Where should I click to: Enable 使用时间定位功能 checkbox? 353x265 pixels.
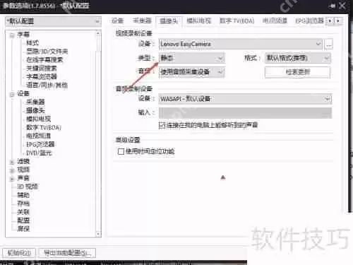(121, 151)
